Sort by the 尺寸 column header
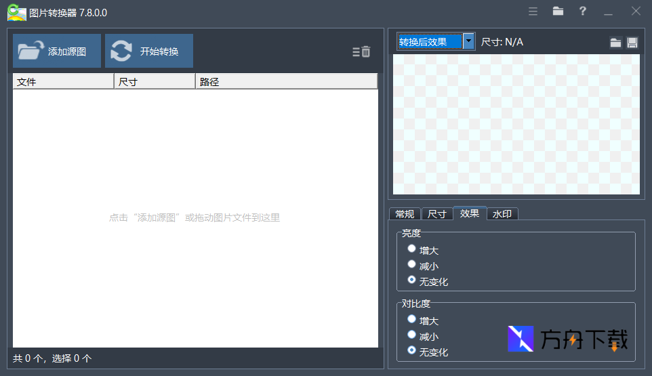This screenshot has height=376, width=652. point(155,81)
